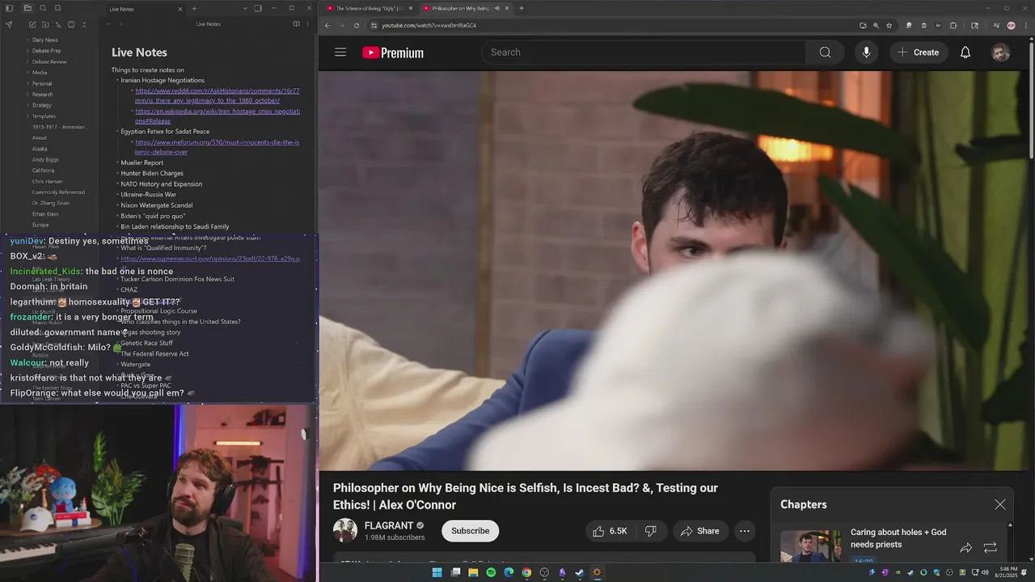The width and height of the screenshot is (1035, 582).
Task: Open Andy Biggs note
Action: pyautogui.click(x=45, y=160)
